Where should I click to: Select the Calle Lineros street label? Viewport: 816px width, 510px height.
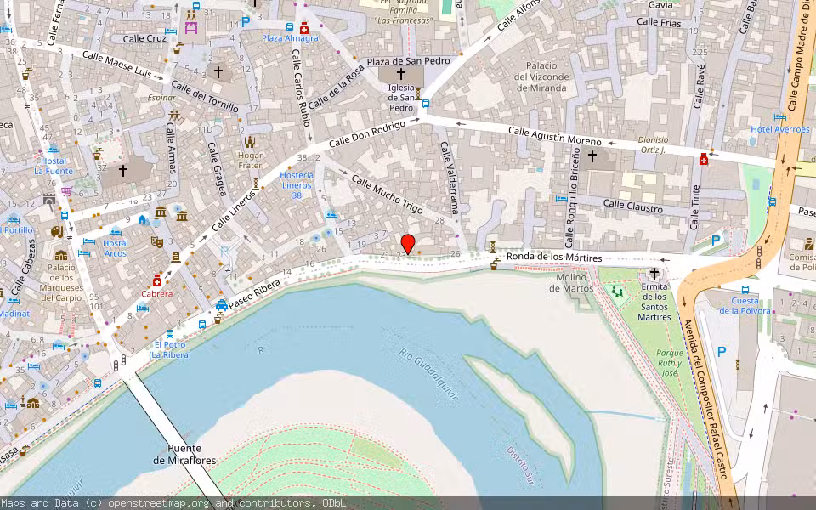click(235, 210)
